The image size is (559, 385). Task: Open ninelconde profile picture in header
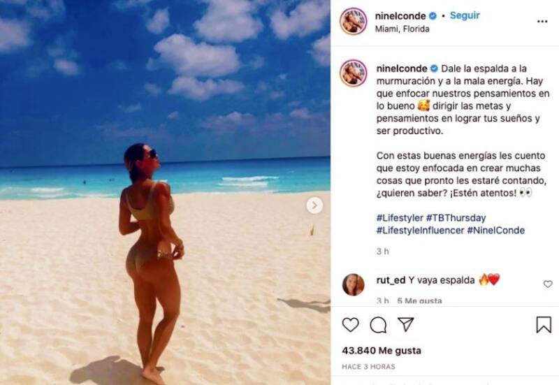pyautogui.click(x=354, y=22)
